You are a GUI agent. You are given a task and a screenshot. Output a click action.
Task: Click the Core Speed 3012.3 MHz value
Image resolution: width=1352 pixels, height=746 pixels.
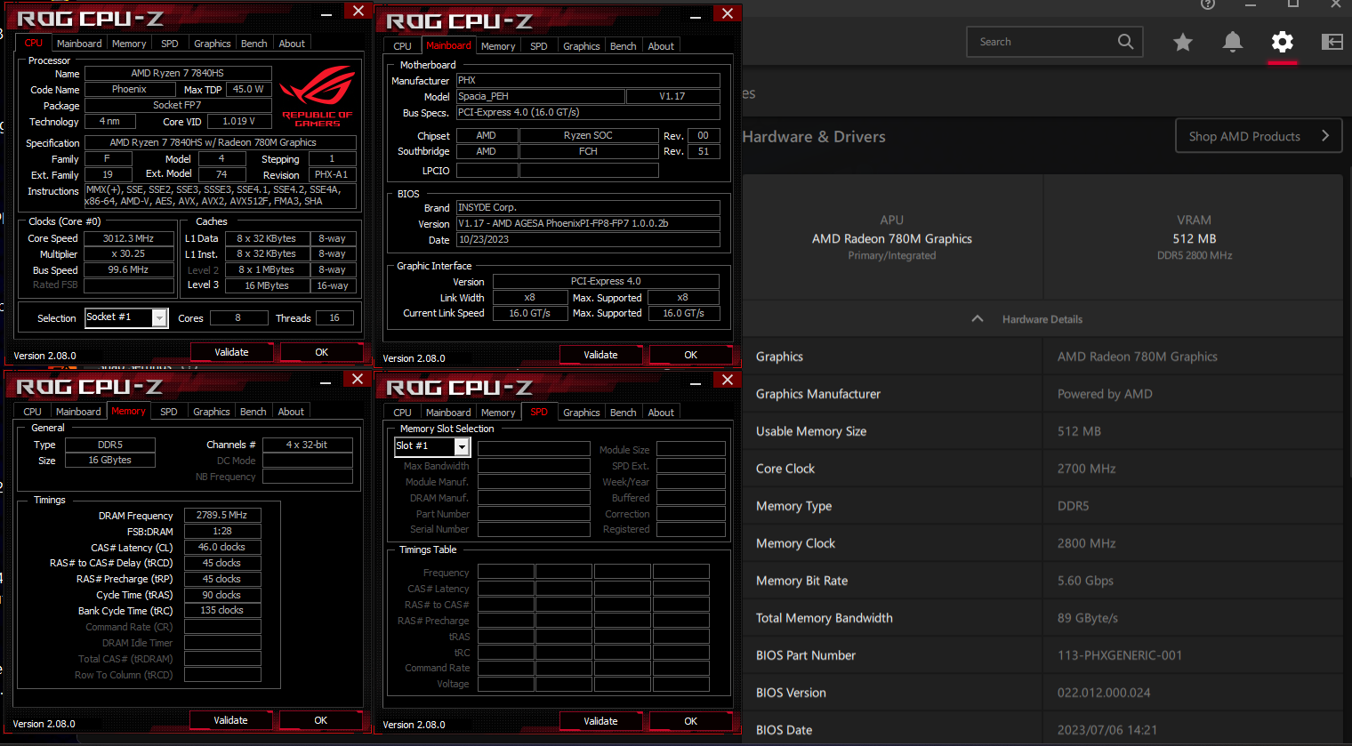pos(128,238)
